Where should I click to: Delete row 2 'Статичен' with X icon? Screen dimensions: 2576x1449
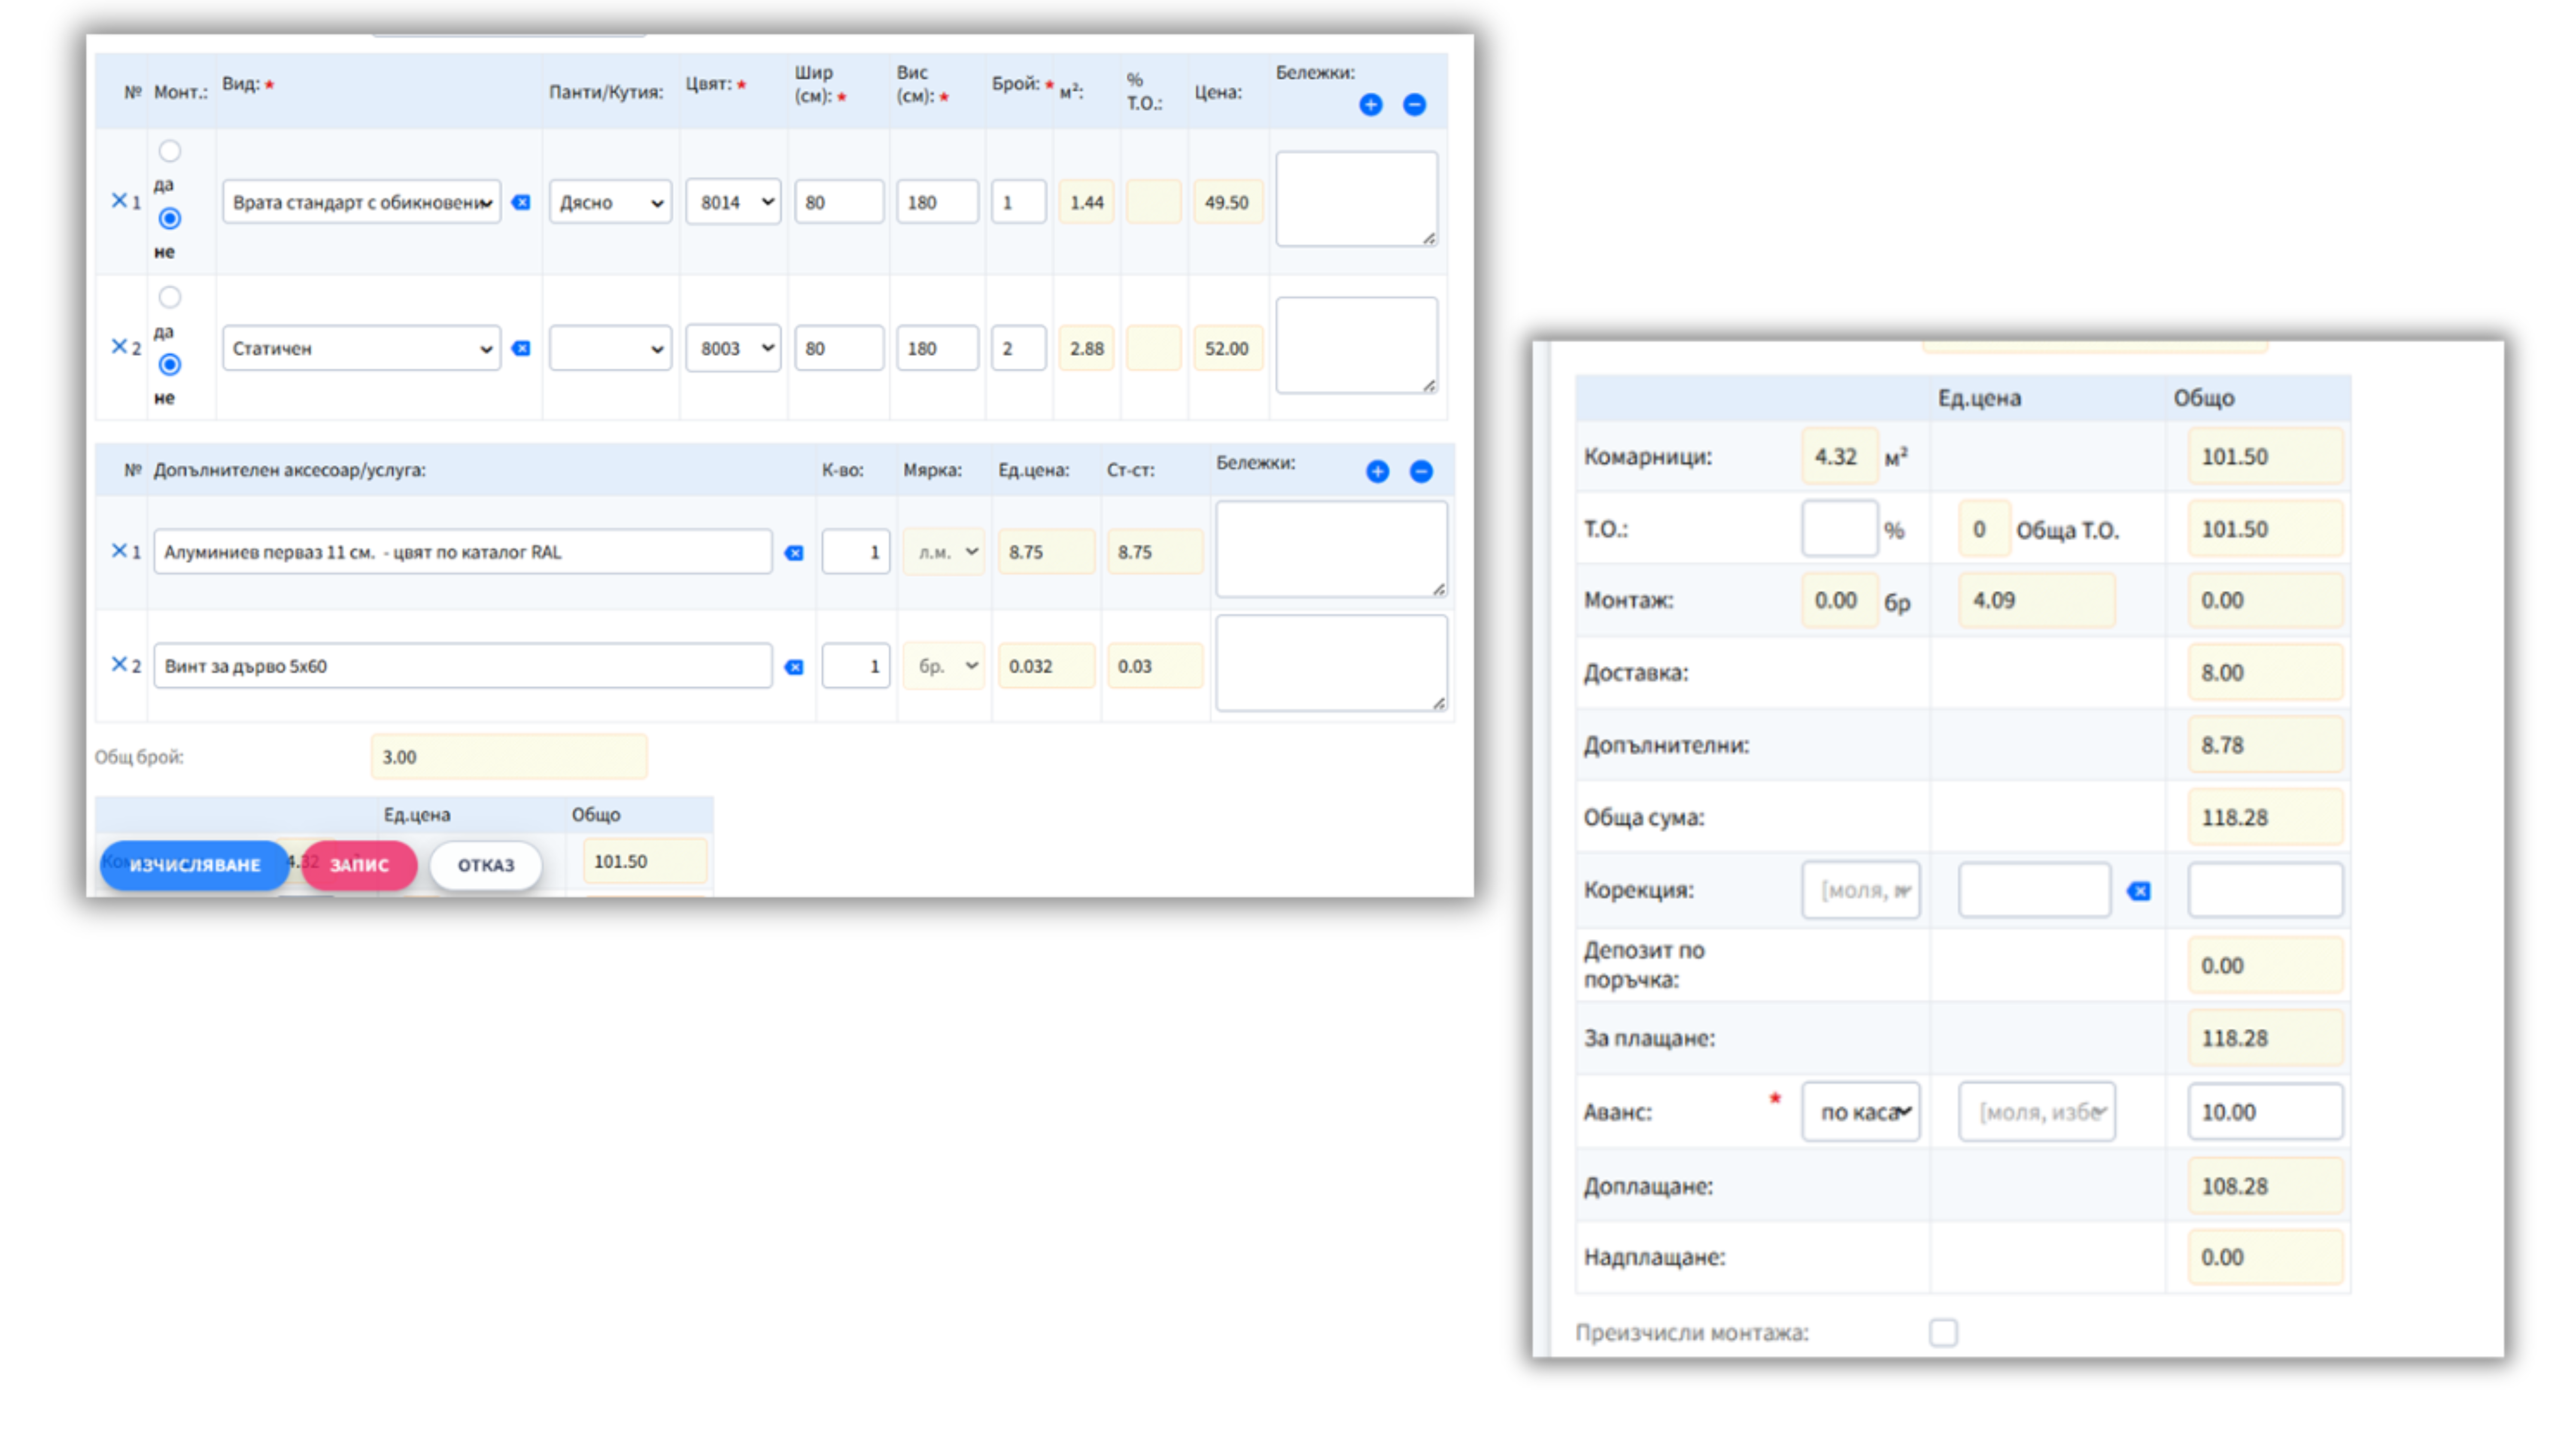tap(118, 347)
